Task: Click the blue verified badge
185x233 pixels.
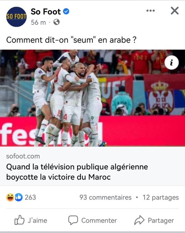Action: (66, 11)
